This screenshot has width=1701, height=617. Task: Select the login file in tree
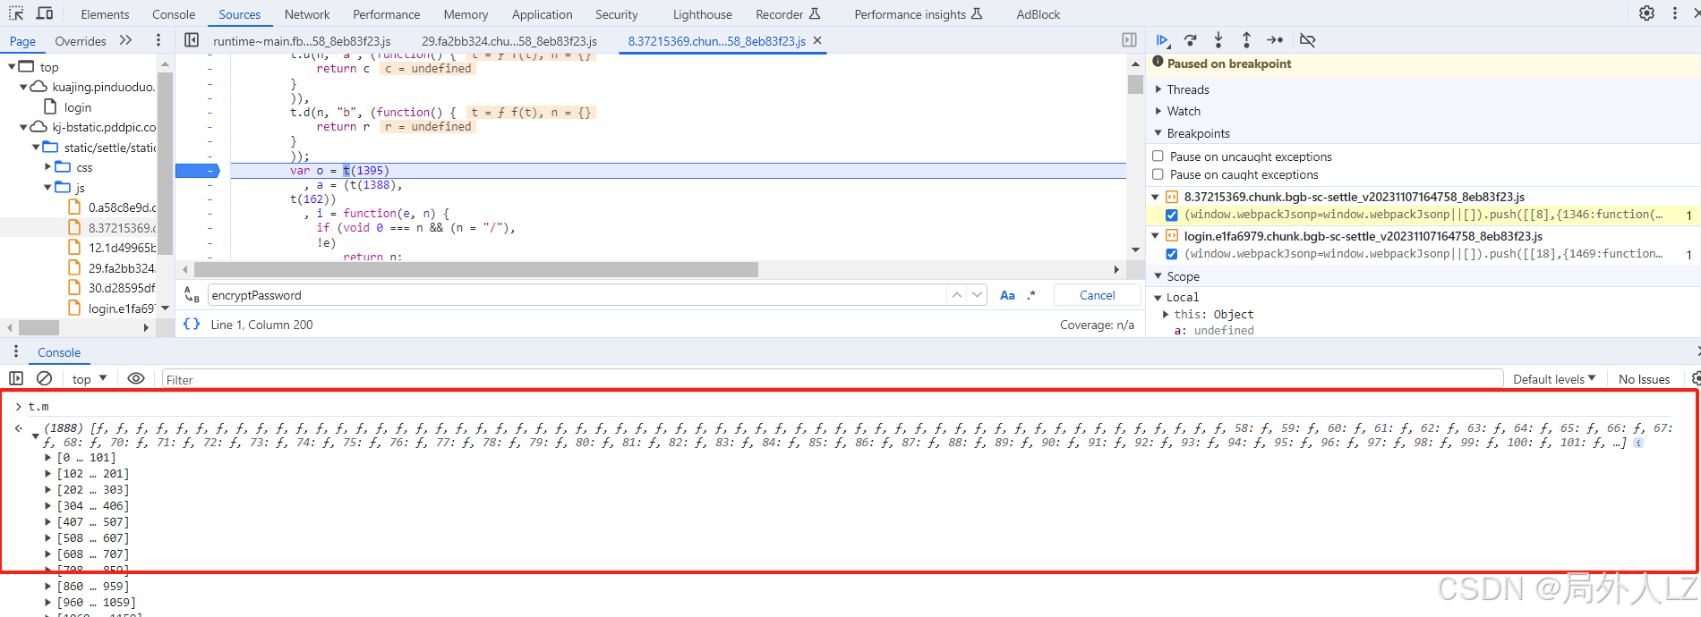(x=78, y=107)
